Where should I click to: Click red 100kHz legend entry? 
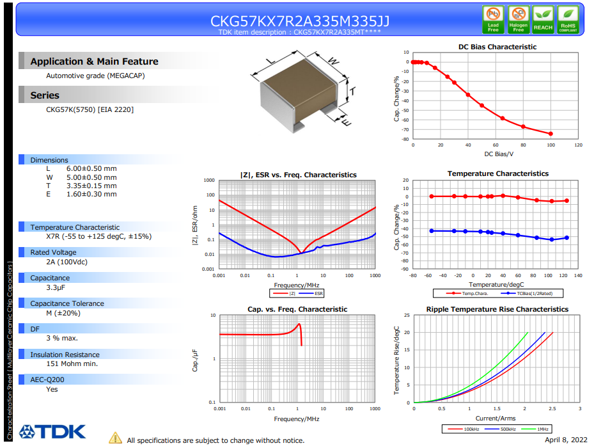[x=464, y=429]
